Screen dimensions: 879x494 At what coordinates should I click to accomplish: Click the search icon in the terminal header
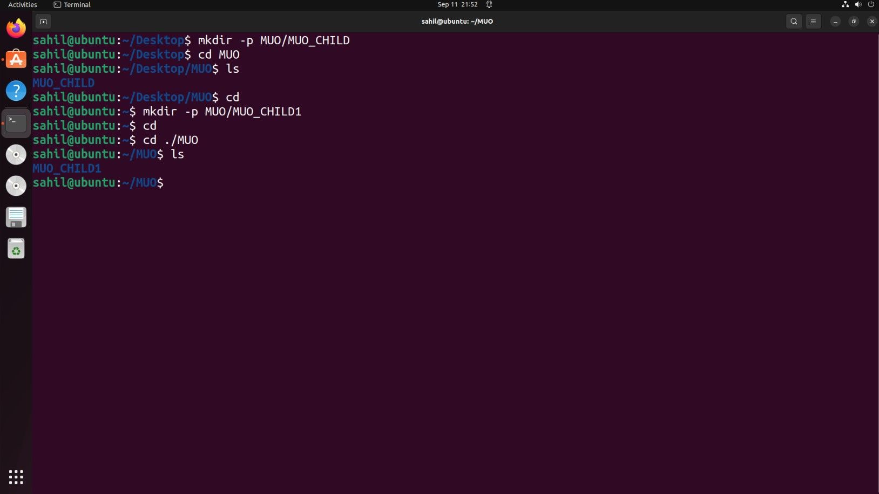[793, 21]
